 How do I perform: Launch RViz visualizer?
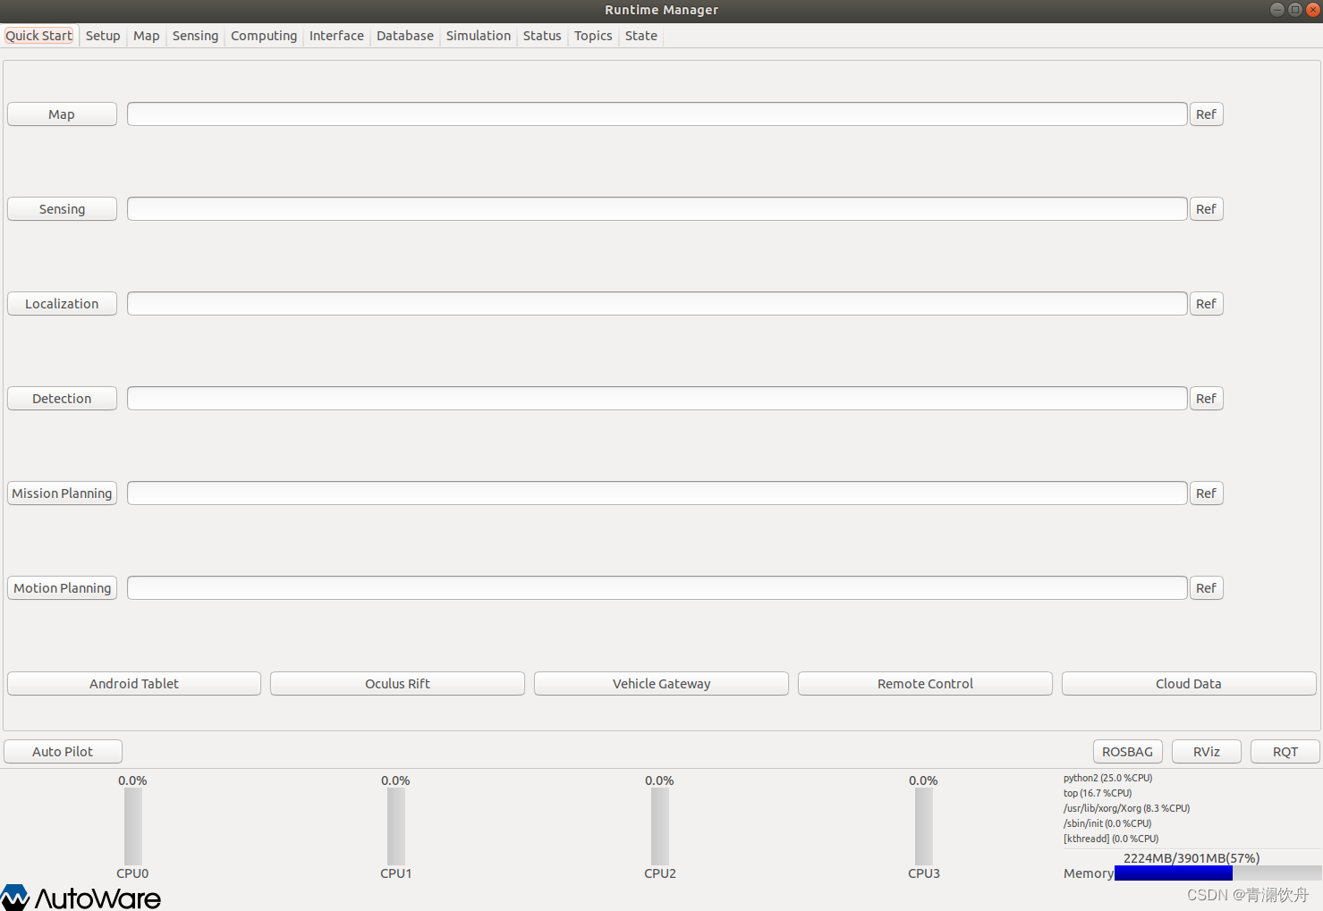pyautogui.click(x=1207, y=752)
